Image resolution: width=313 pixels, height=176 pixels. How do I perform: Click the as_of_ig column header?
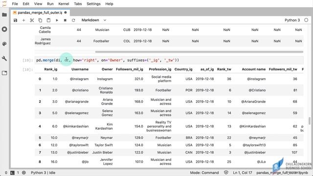[x=207, y=69]
